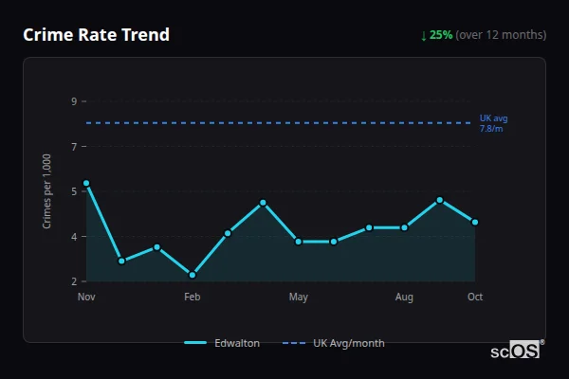This screenshot has height=379, width=569.
Task: Click the 'Nov' x-axis label
Action: [x=86, y=297]
